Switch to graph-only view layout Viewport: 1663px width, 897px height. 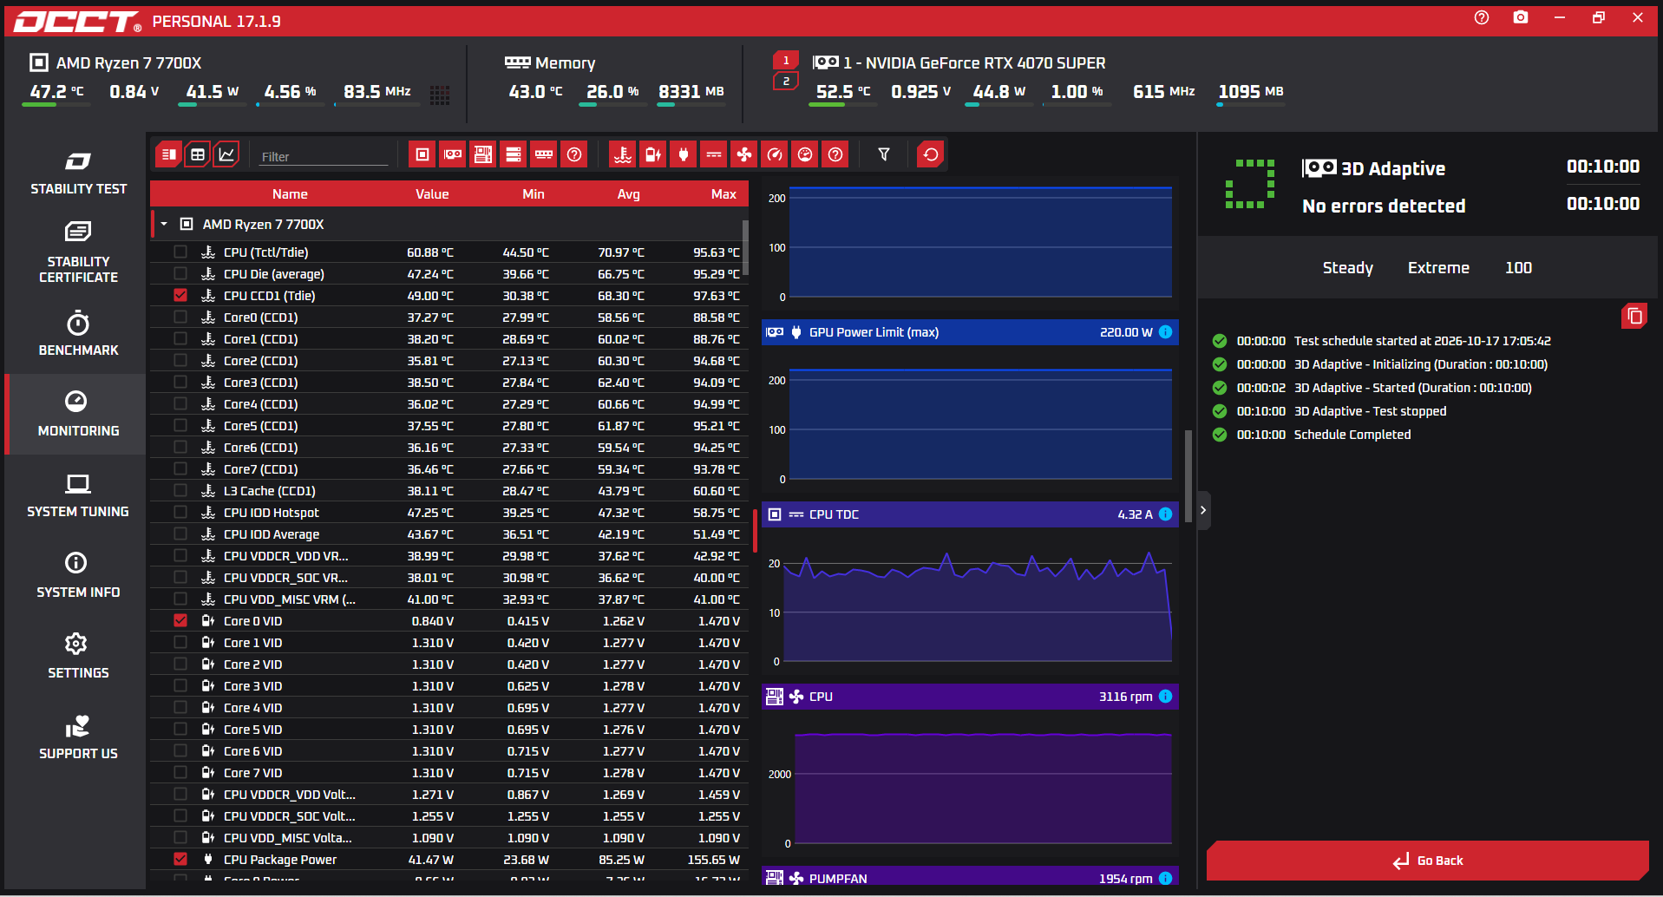226,154
